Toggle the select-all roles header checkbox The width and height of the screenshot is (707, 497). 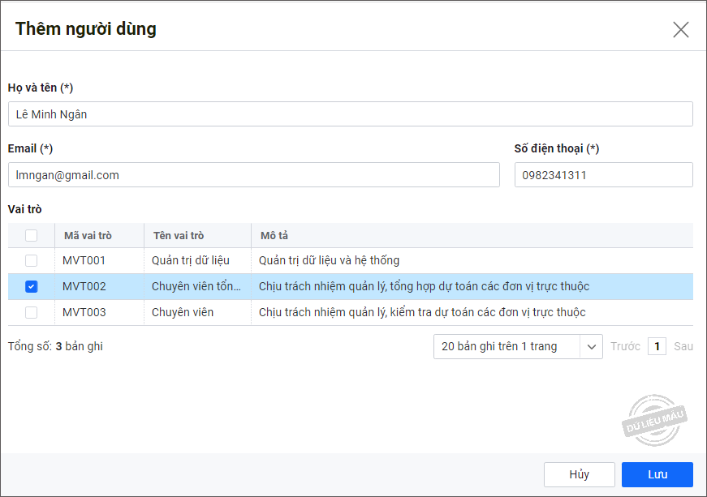31,236
